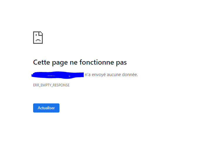Image resolution: width=213 pixels, height=146 pixels.
Task: Select the ERR_EMPTY_RESPONSE error code
Action: [x=51, y=85]
